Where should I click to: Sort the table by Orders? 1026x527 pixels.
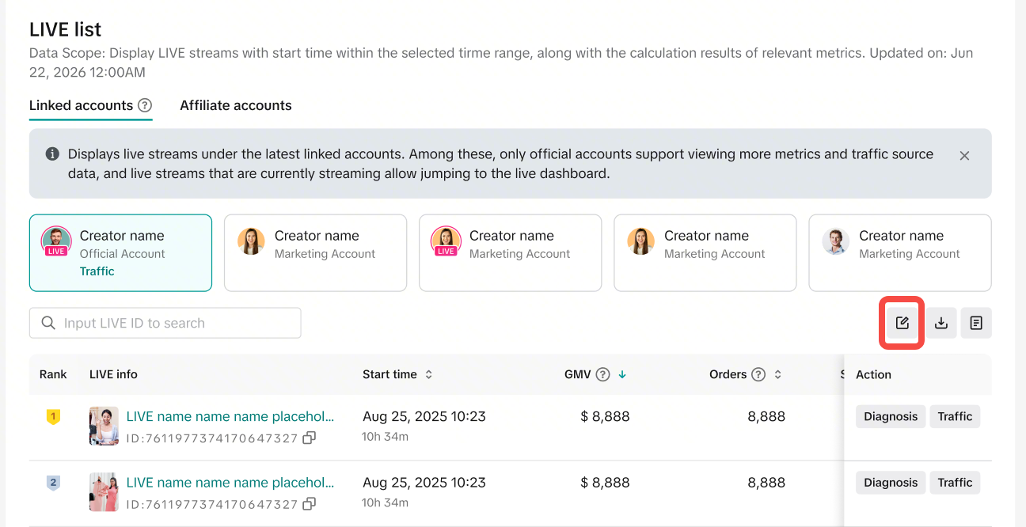tap(778, 374)
